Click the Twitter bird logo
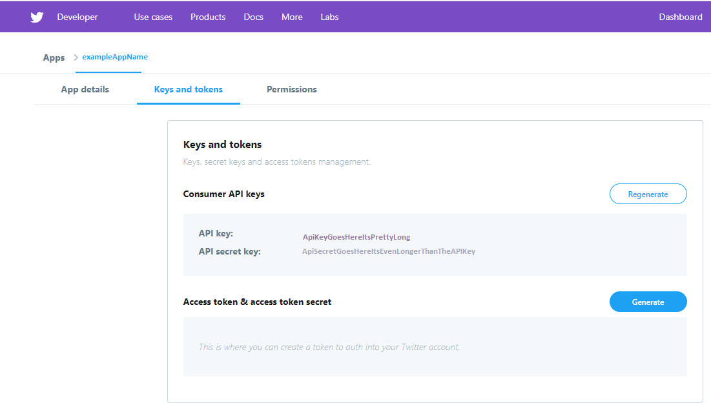The image size is (711, 405). (x=37, y=17)
